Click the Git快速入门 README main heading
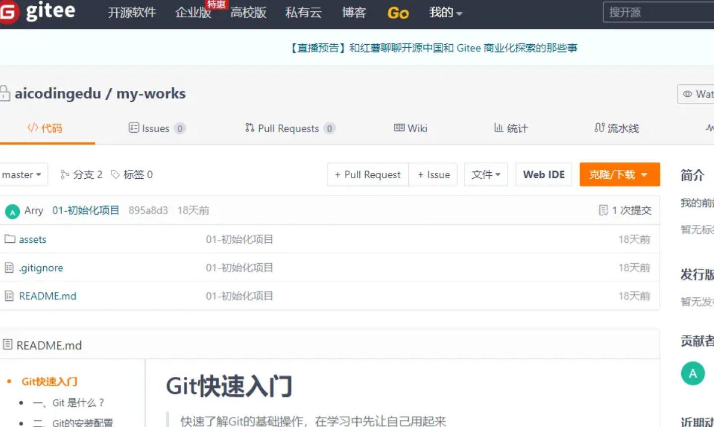Image resolution: width=714 pixels, height=427 pixels. 229,386
